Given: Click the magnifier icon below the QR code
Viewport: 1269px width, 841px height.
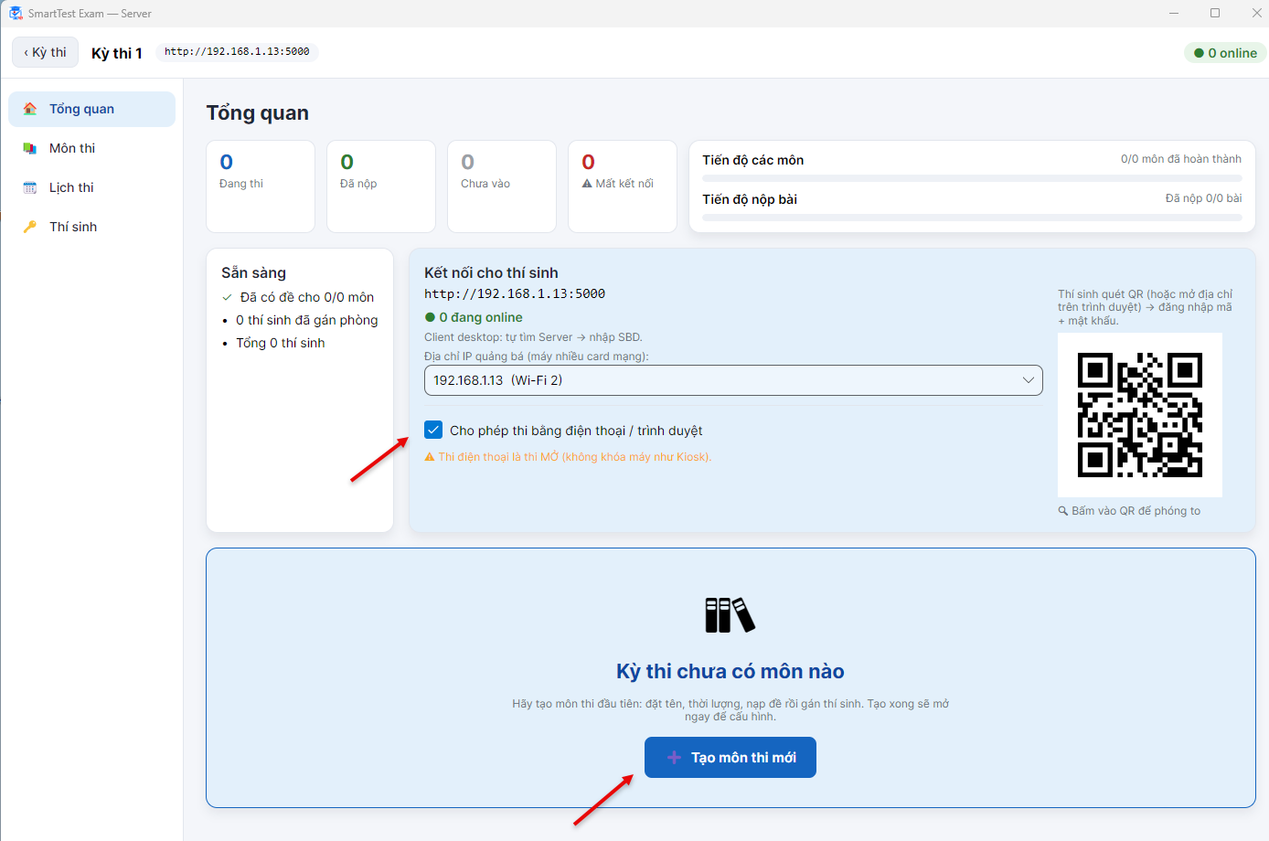Looking at the screenshot, I should [x=1063, y=511].
